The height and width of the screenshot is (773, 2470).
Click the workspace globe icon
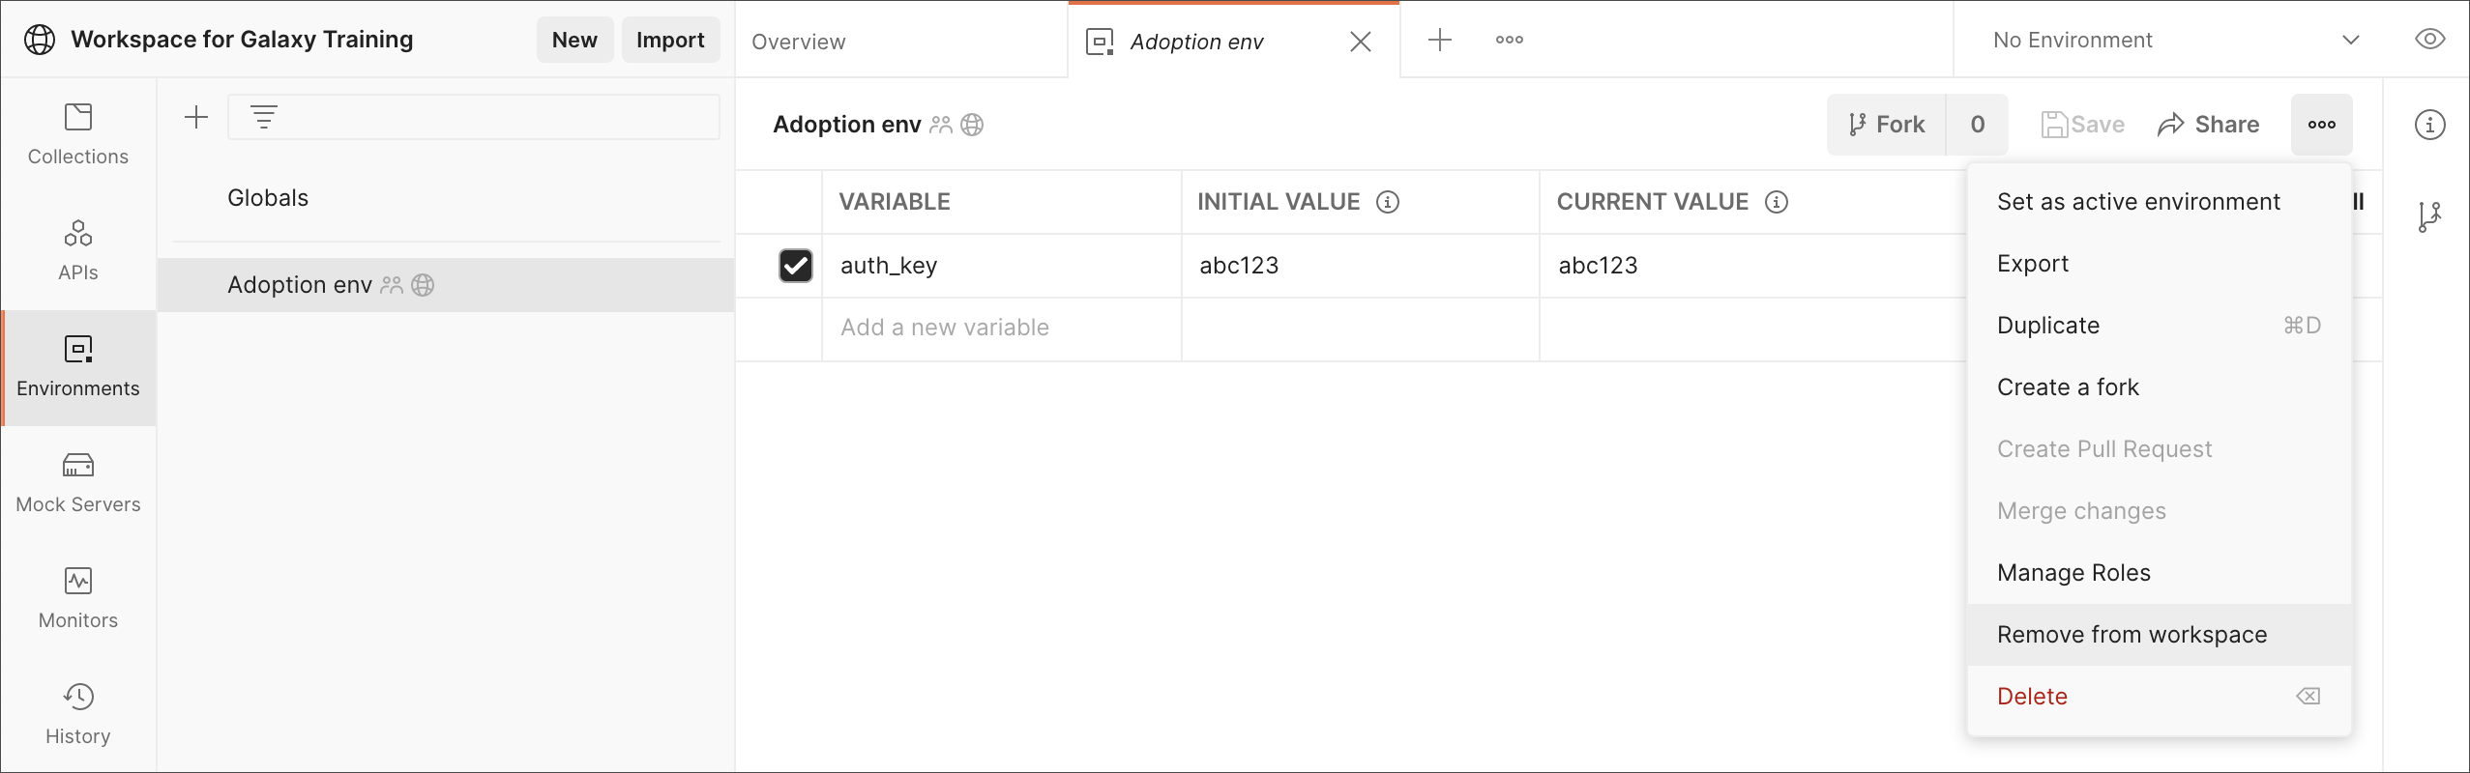coord(40,40)
